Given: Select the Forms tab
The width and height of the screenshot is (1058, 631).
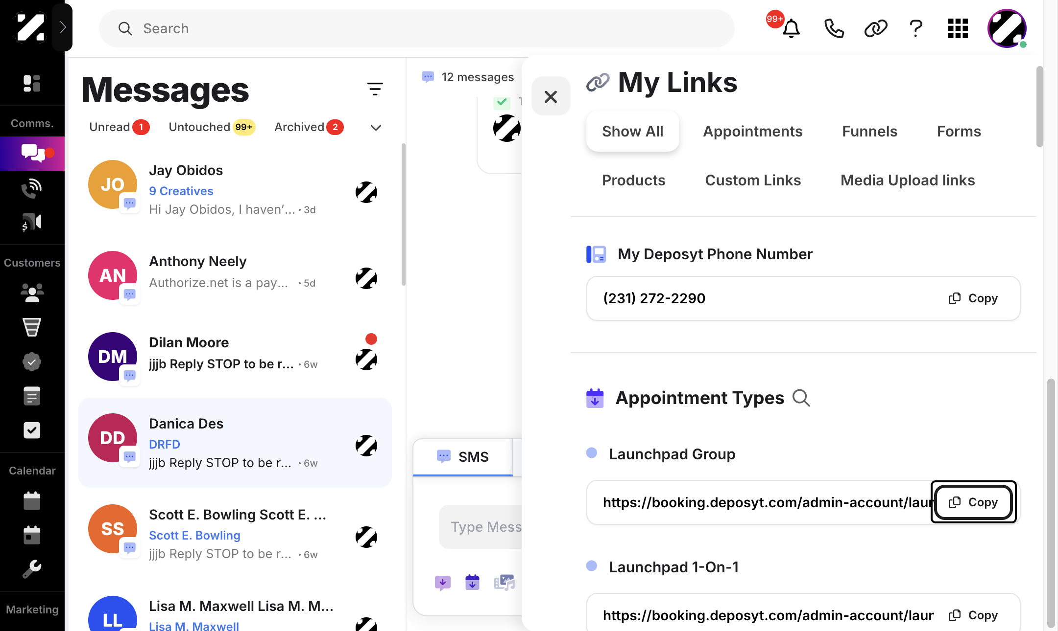Looking at the screenshot, I should 959,131.
